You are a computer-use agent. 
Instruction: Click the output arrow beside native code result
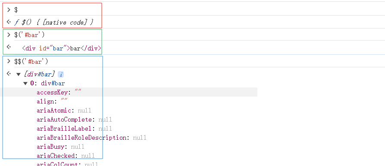(9, 22)
